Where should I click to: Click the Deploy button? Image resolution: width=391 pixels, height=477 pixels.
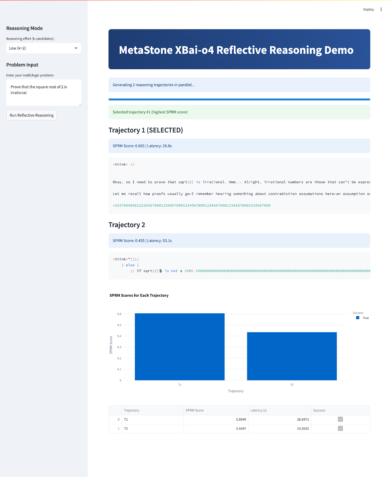pos(368,10)
